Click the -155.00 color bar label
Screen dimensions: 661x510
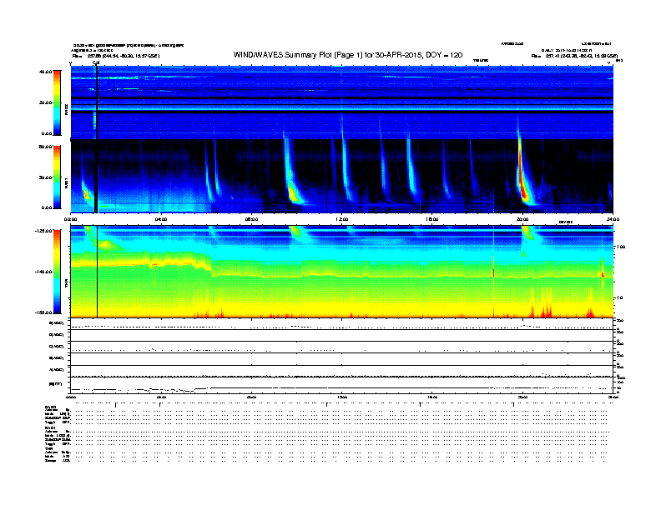[43, 312]
